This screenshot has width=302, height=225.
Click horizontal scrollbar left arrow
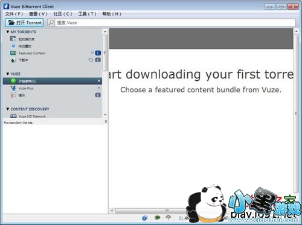[112, 211]
